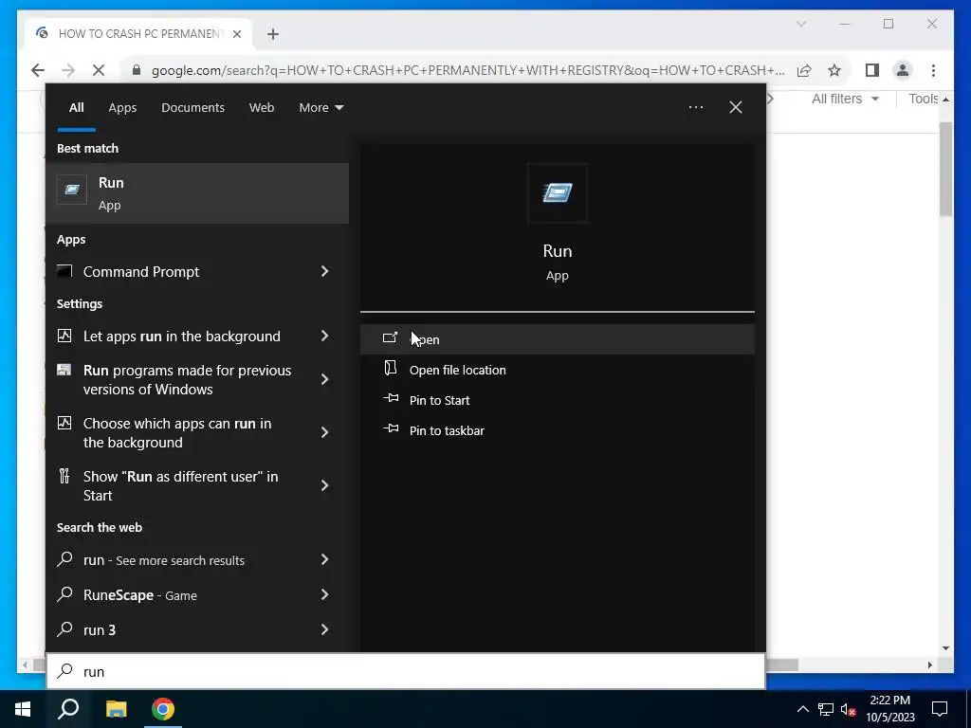
Task: Click the search box containing run
Action: (x=406, y=672)
